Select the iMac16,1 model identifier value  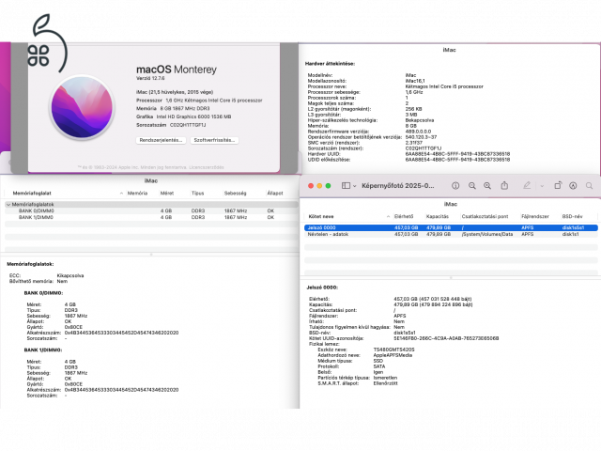(415, 81)
